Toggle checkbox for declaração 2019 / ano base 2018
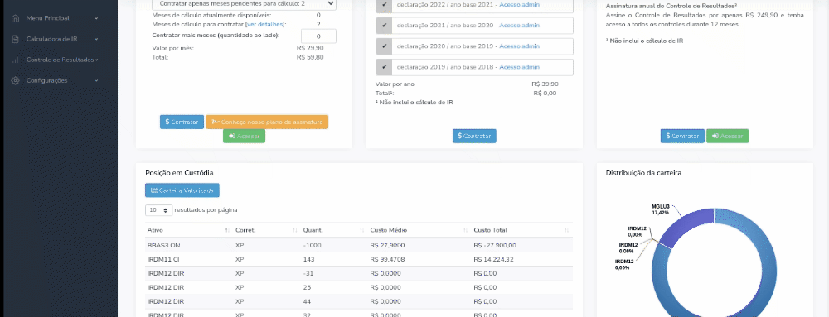This screenshot has width=829, height=317. click(x=384, y=68)
